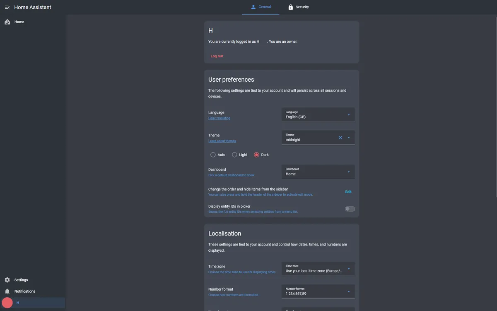
Task: Click the 'You are an owner.' text
Action: coord(283,41)
